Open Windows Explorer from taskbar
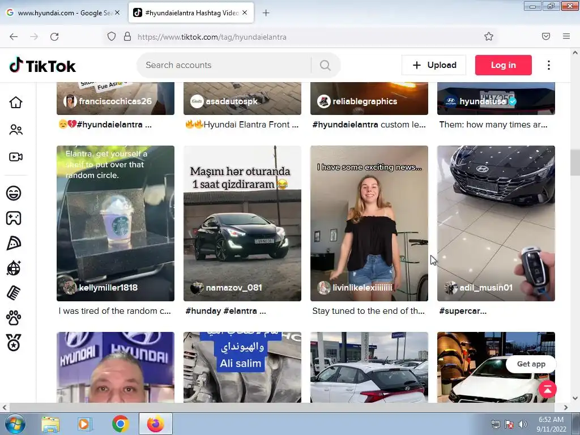 [50, 424]
